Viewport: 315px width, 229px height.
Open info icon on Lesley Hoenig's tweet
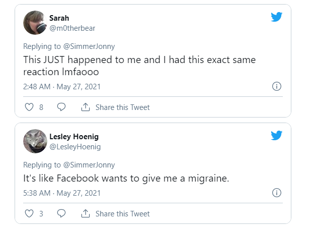[276, 193]
